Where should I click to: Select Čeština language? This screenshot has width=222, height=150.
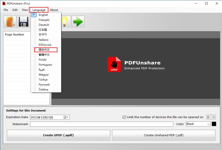pyautogui.click(x=46, y=89)
